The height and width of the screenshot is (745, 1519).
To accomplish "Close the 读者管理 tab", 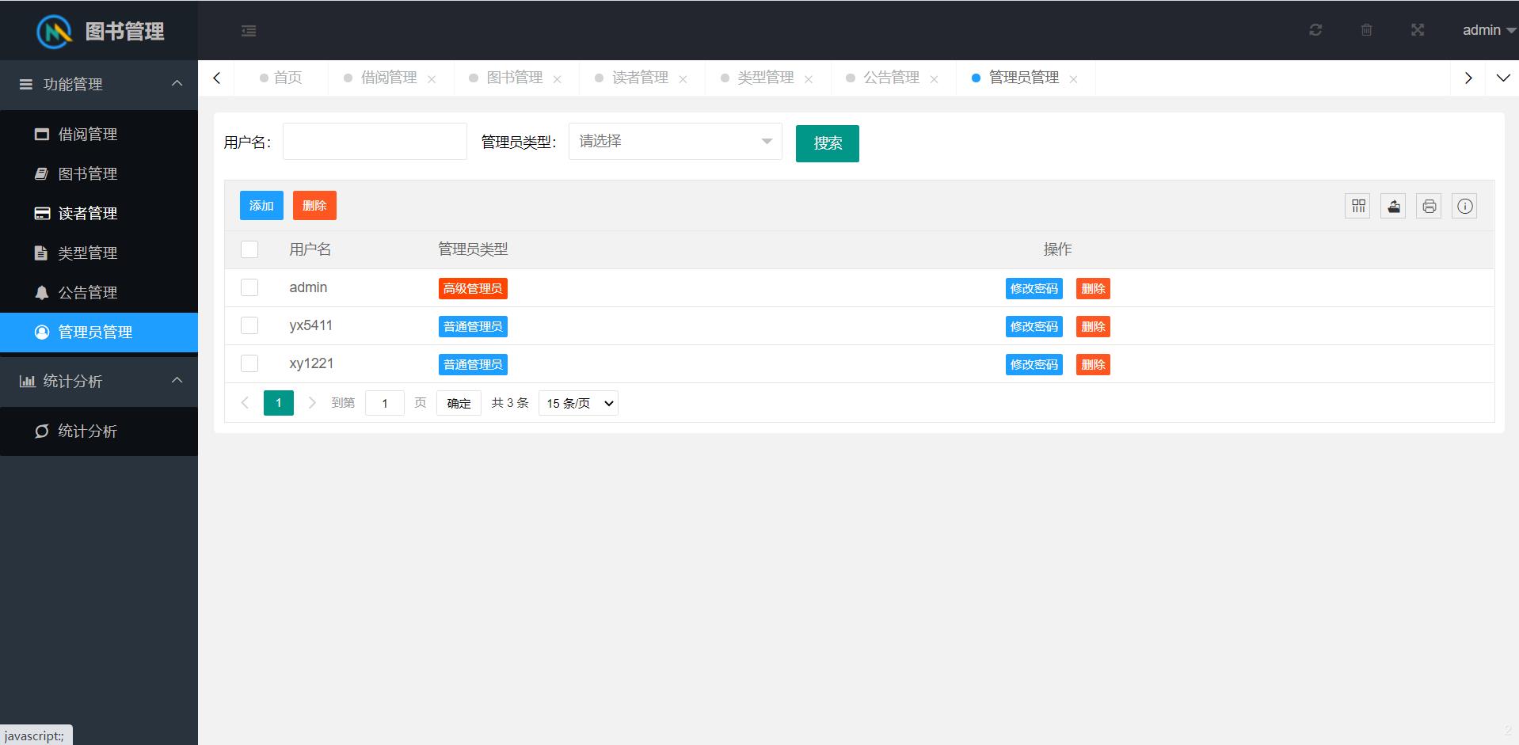I will click(x=683, y=79).
